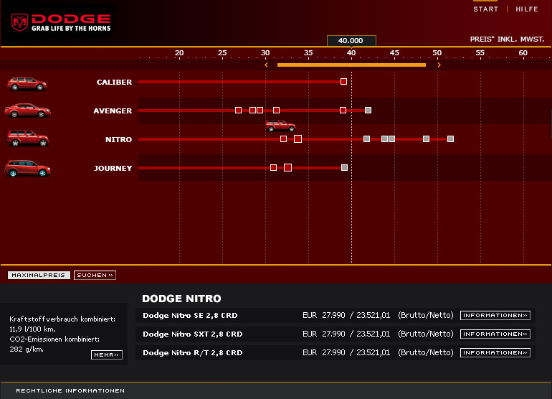The width and height of the screenshot is (552, 399).
Task: Click the orange price range slider bar
Action: click(x=351, y=65)
